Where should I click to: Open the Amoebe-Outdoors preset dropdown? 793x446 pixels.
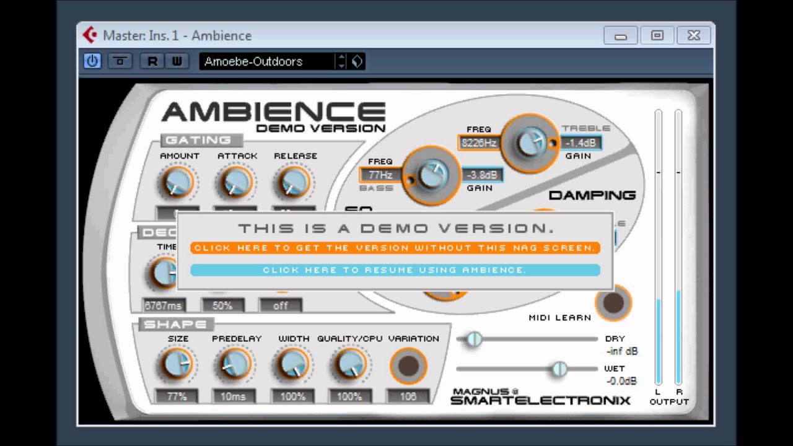pyautogui.click(x=267, y=61)
